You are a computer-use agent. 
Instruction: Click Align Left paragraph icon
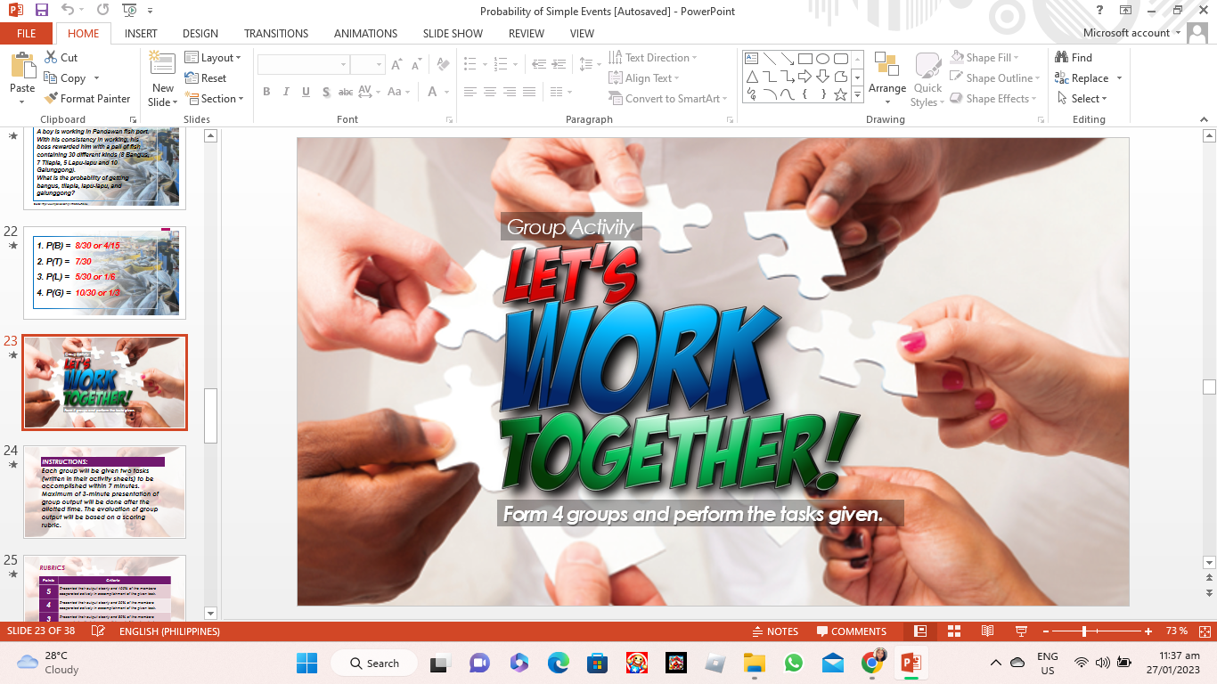470,92
